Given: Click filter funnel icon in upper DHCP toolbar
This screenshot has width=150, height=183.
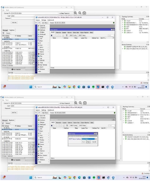Looking at the screenshot, I should tap(67, 35).
